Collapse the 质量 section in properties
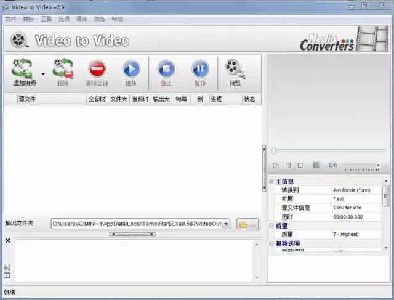The width and height of the screenshot is (394, 300). [271, 225]
